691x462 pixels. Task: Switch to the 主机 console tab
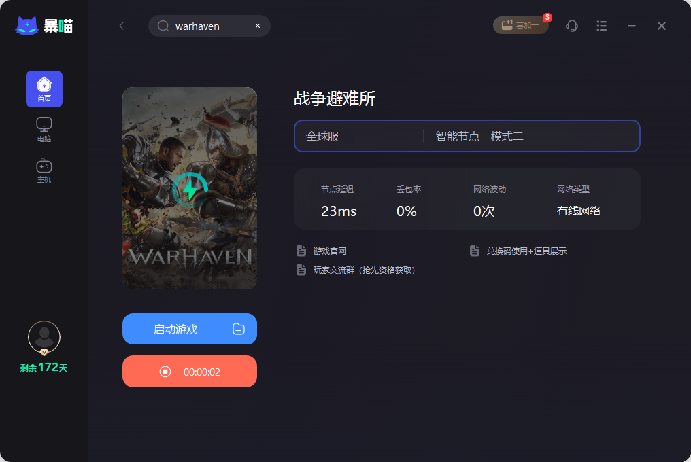tap(44, 171)
